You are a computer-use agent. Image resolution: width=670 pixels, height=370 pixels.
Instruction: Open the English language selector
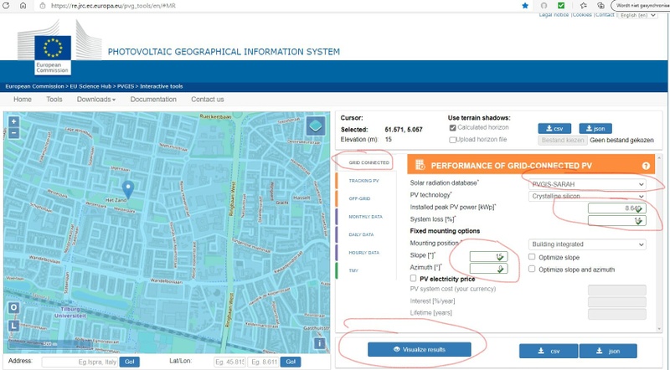tap(638, 15)
